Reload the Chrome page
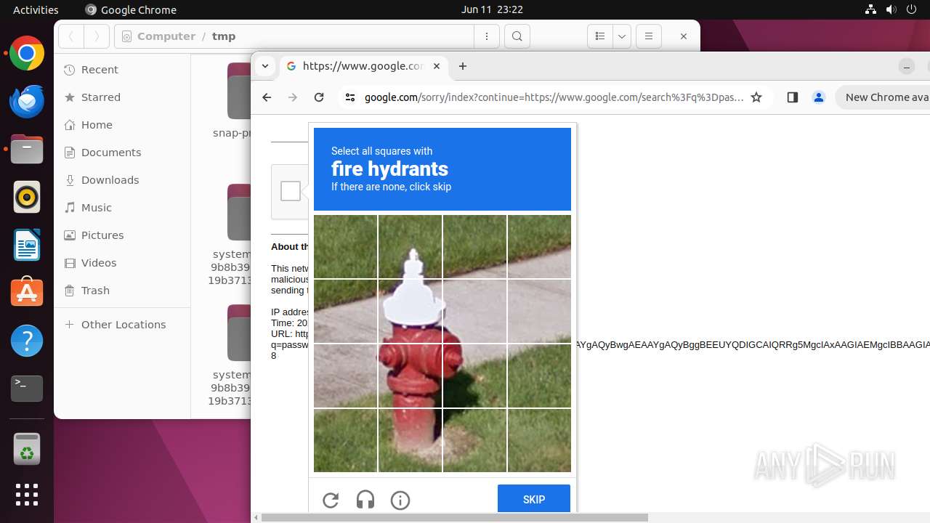The image size is (930, 523). (319, 97)
